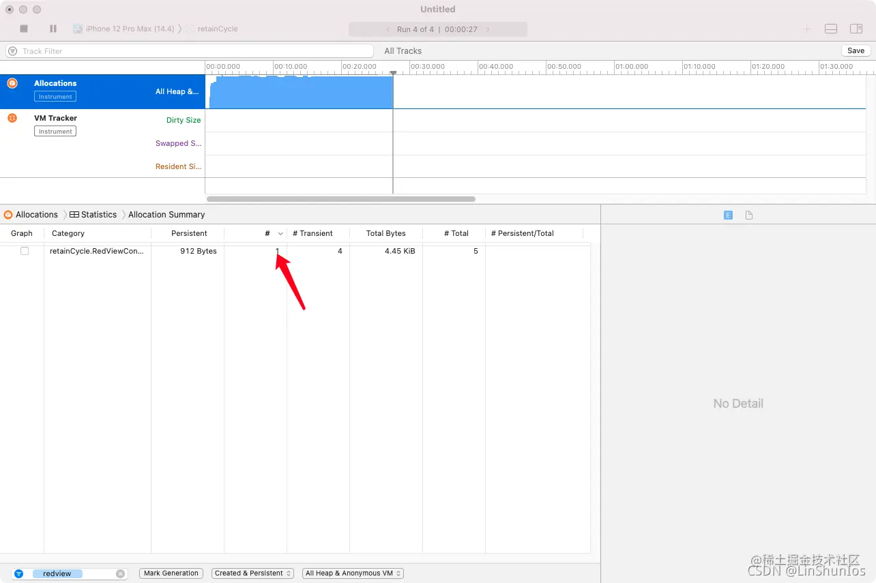This screenshot has height=583, width=876.
Task: Select the Resident Size lane label
Action: click(178, 166)
